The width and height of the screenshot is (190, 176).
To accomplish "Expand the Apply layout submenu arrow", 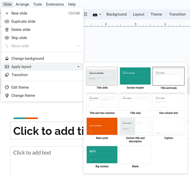I will [79, 67].
